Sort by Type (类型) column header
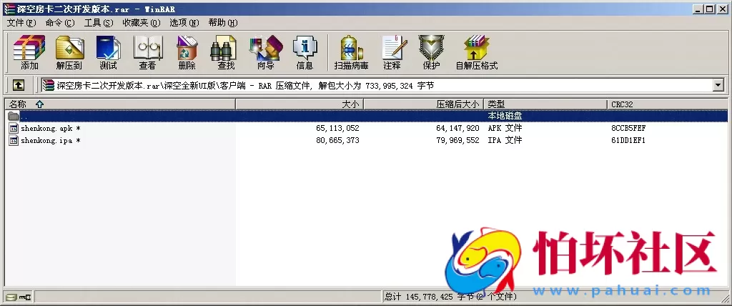 click(x=545, y=104)
